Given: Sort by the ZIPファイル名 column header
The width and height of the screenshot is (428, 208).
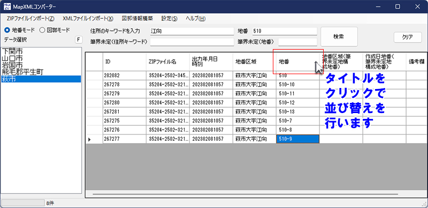Looking at the screenshot, I should (168, 62).
